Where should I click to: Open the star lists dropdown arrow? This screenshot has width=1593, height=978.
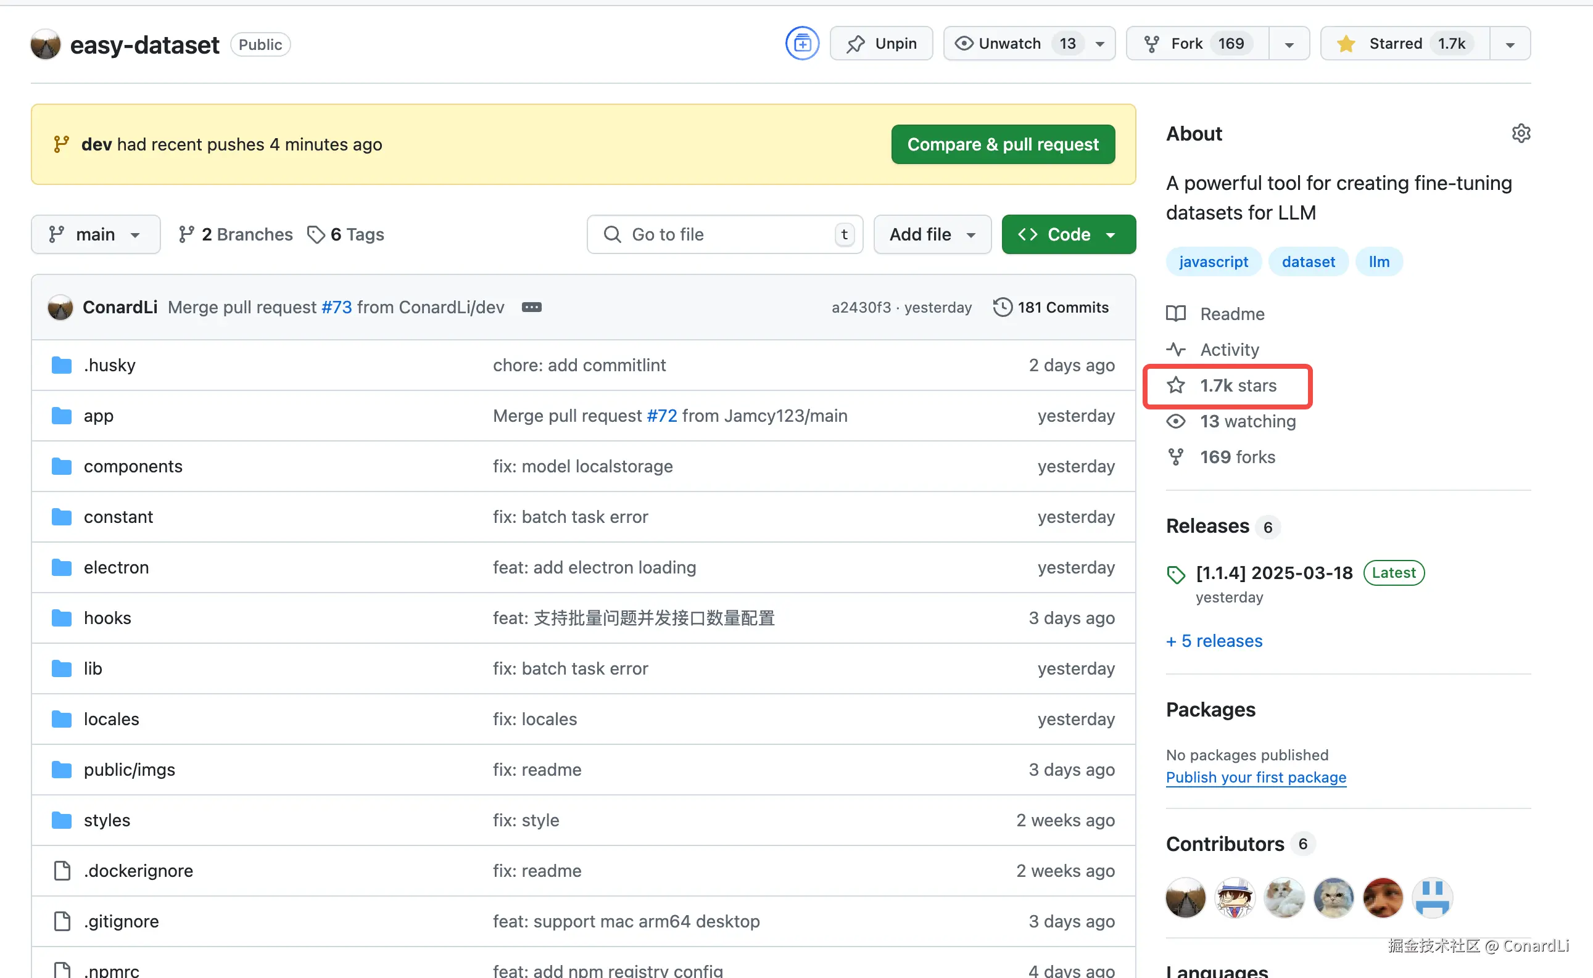[x=1510, y=43]
